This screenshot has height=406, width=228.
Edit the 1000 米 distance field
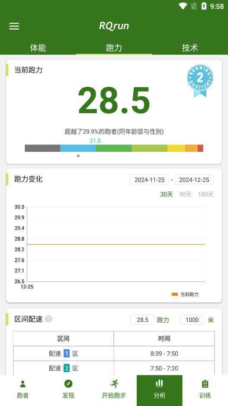tap(192, 320)
